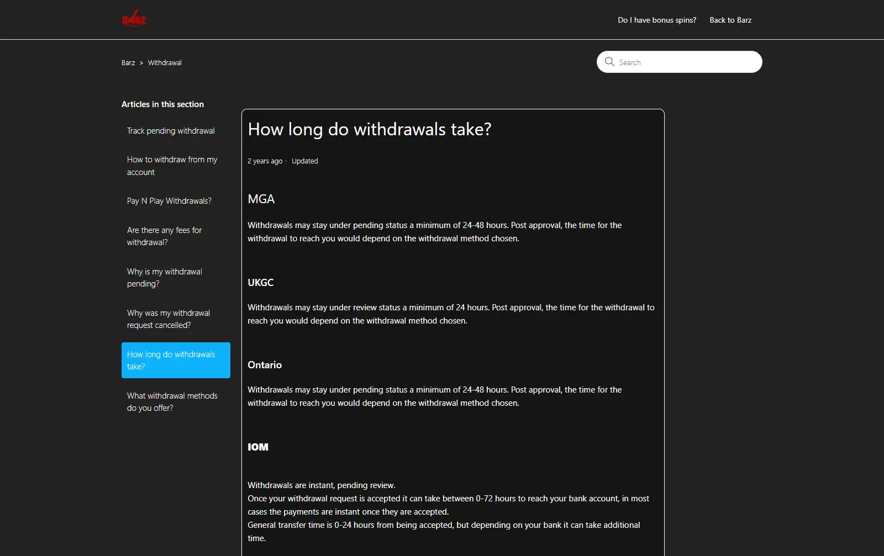Click the '2 years ago' timestamp
Screen dimensions: 884x556
point(265,161)
